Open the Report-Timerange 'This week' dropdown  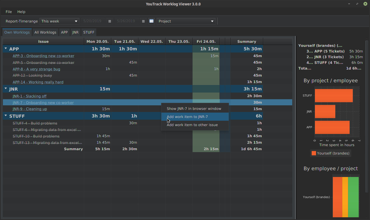click(x=59, y=21)
